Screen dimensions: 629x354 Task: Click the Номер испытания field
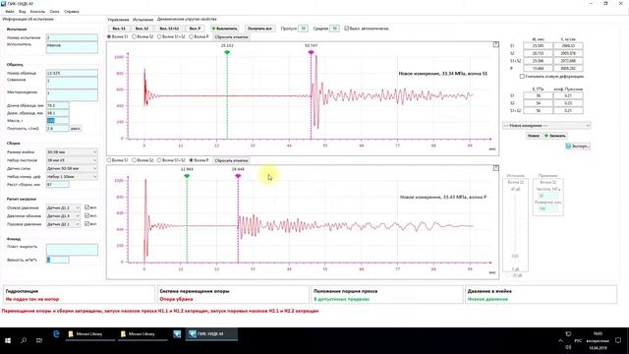pyautogui.click(x=72, y=37)
